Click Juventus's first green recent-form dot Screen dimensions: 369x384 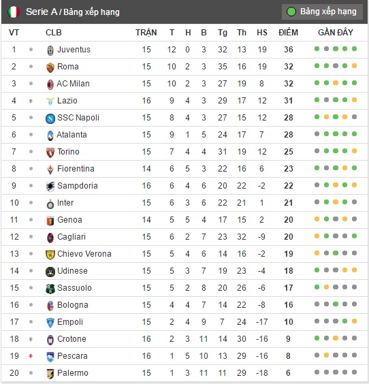point(317,49)
